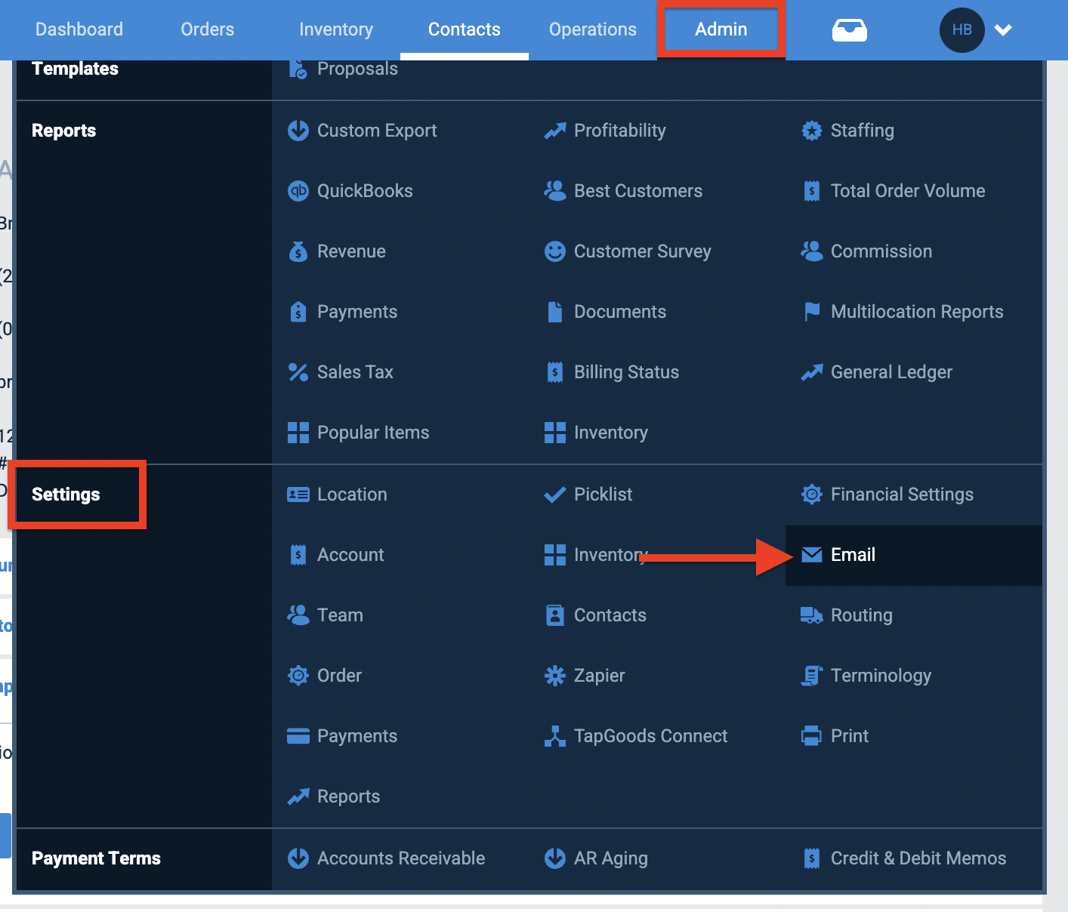Click the AR Aging download icon
Image resolution: width=1068 pixels, height=912 pixels.
pyautogui.click(x=555, y=858)
